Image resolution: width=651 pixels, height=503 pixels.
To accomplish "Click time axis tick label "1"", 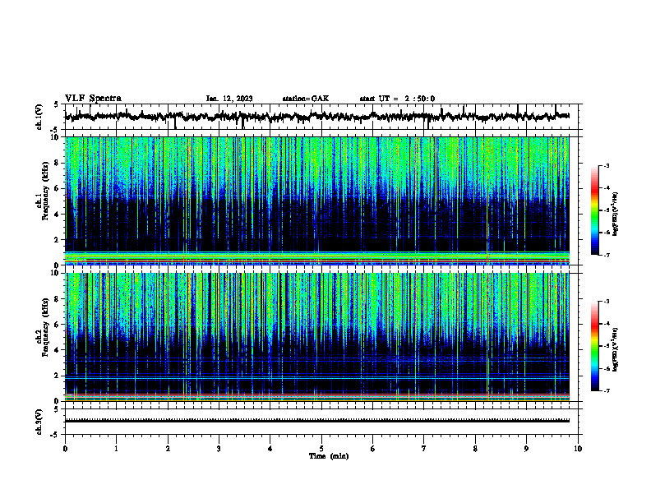I will [x=116, y=449].
